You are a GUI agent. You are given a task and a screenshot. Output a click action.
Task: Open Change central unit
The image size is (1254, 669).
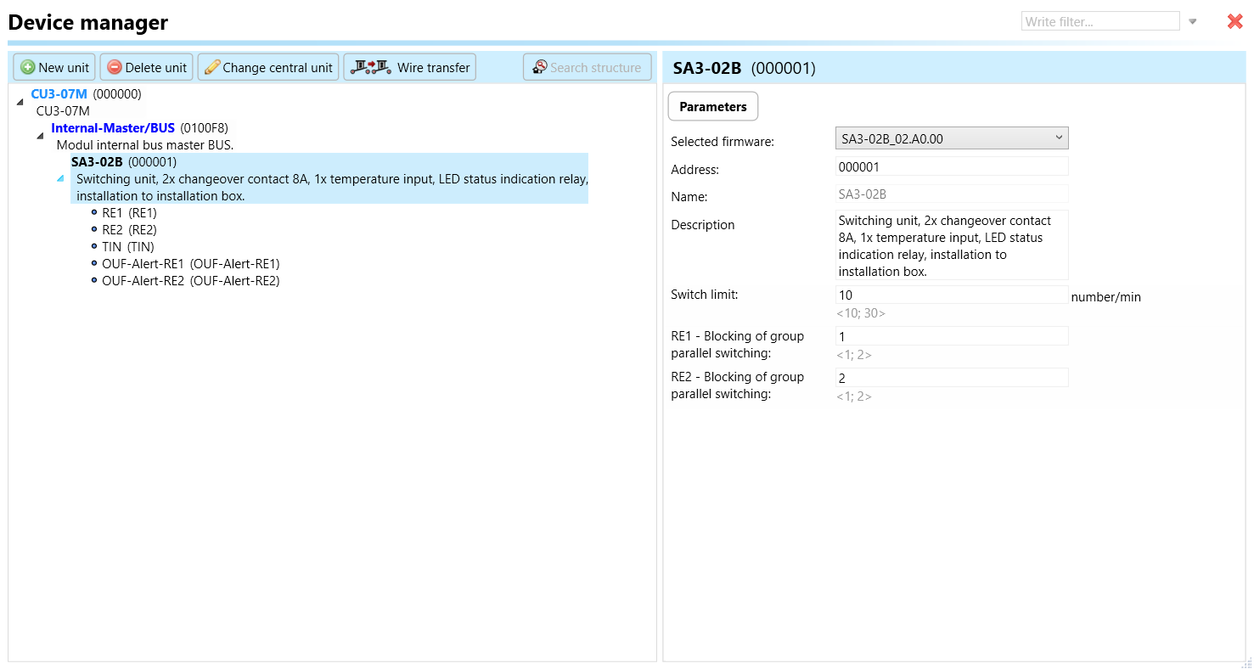268,67
